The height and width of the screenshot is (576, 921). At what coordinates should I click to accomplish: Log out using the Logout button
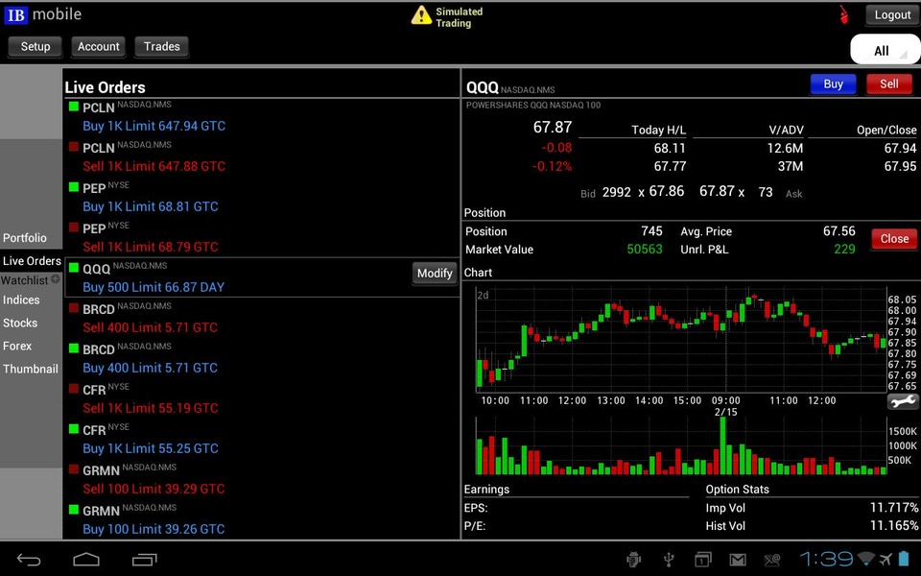click(892, 15)
